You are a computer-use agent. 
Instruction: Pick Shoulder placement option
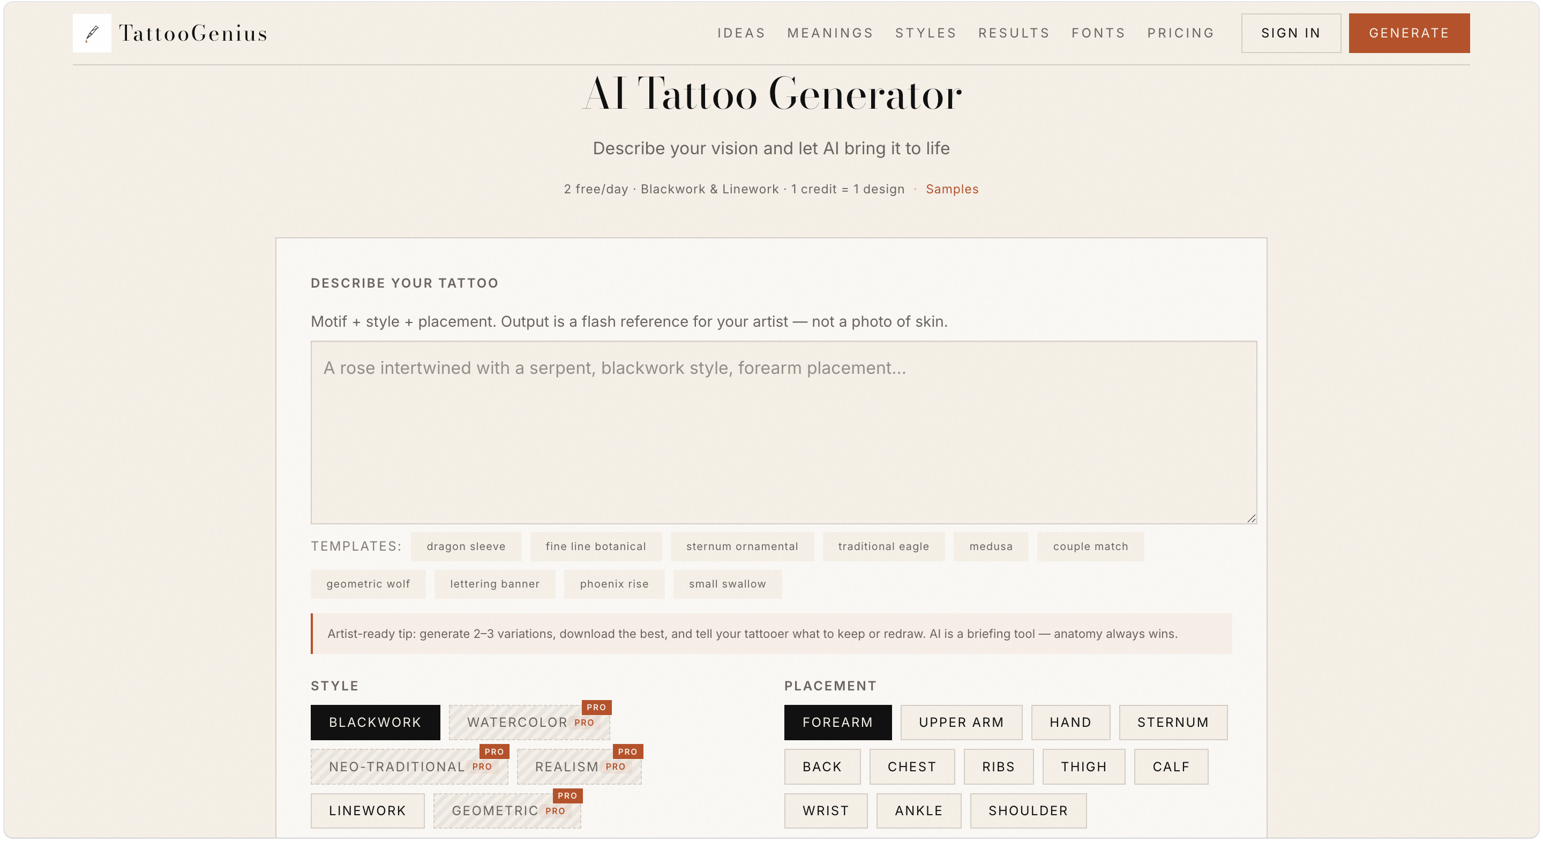coord(1028,811)
